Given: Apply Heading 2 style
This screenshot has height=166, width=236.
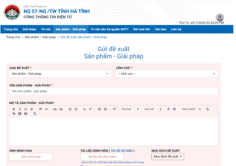Looking at the screenshot, I should (61, 109).
